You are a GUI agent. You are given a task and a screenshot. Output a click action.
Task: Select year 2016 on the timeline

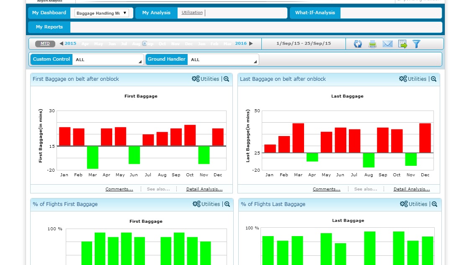pos(241,43)
